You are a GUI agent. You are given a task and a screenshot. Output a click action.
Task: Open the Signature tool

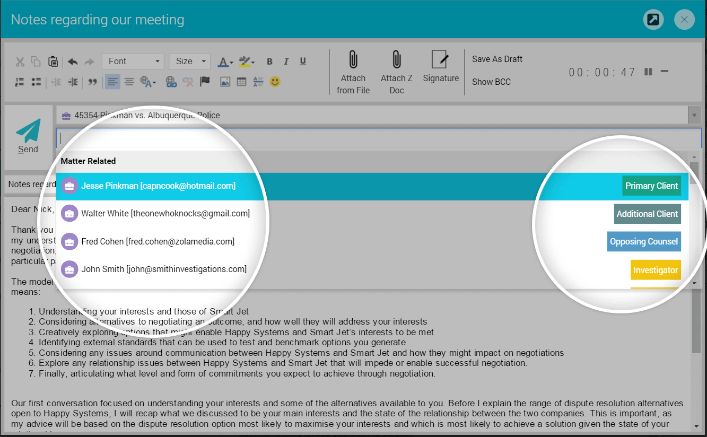coord(440,67)
